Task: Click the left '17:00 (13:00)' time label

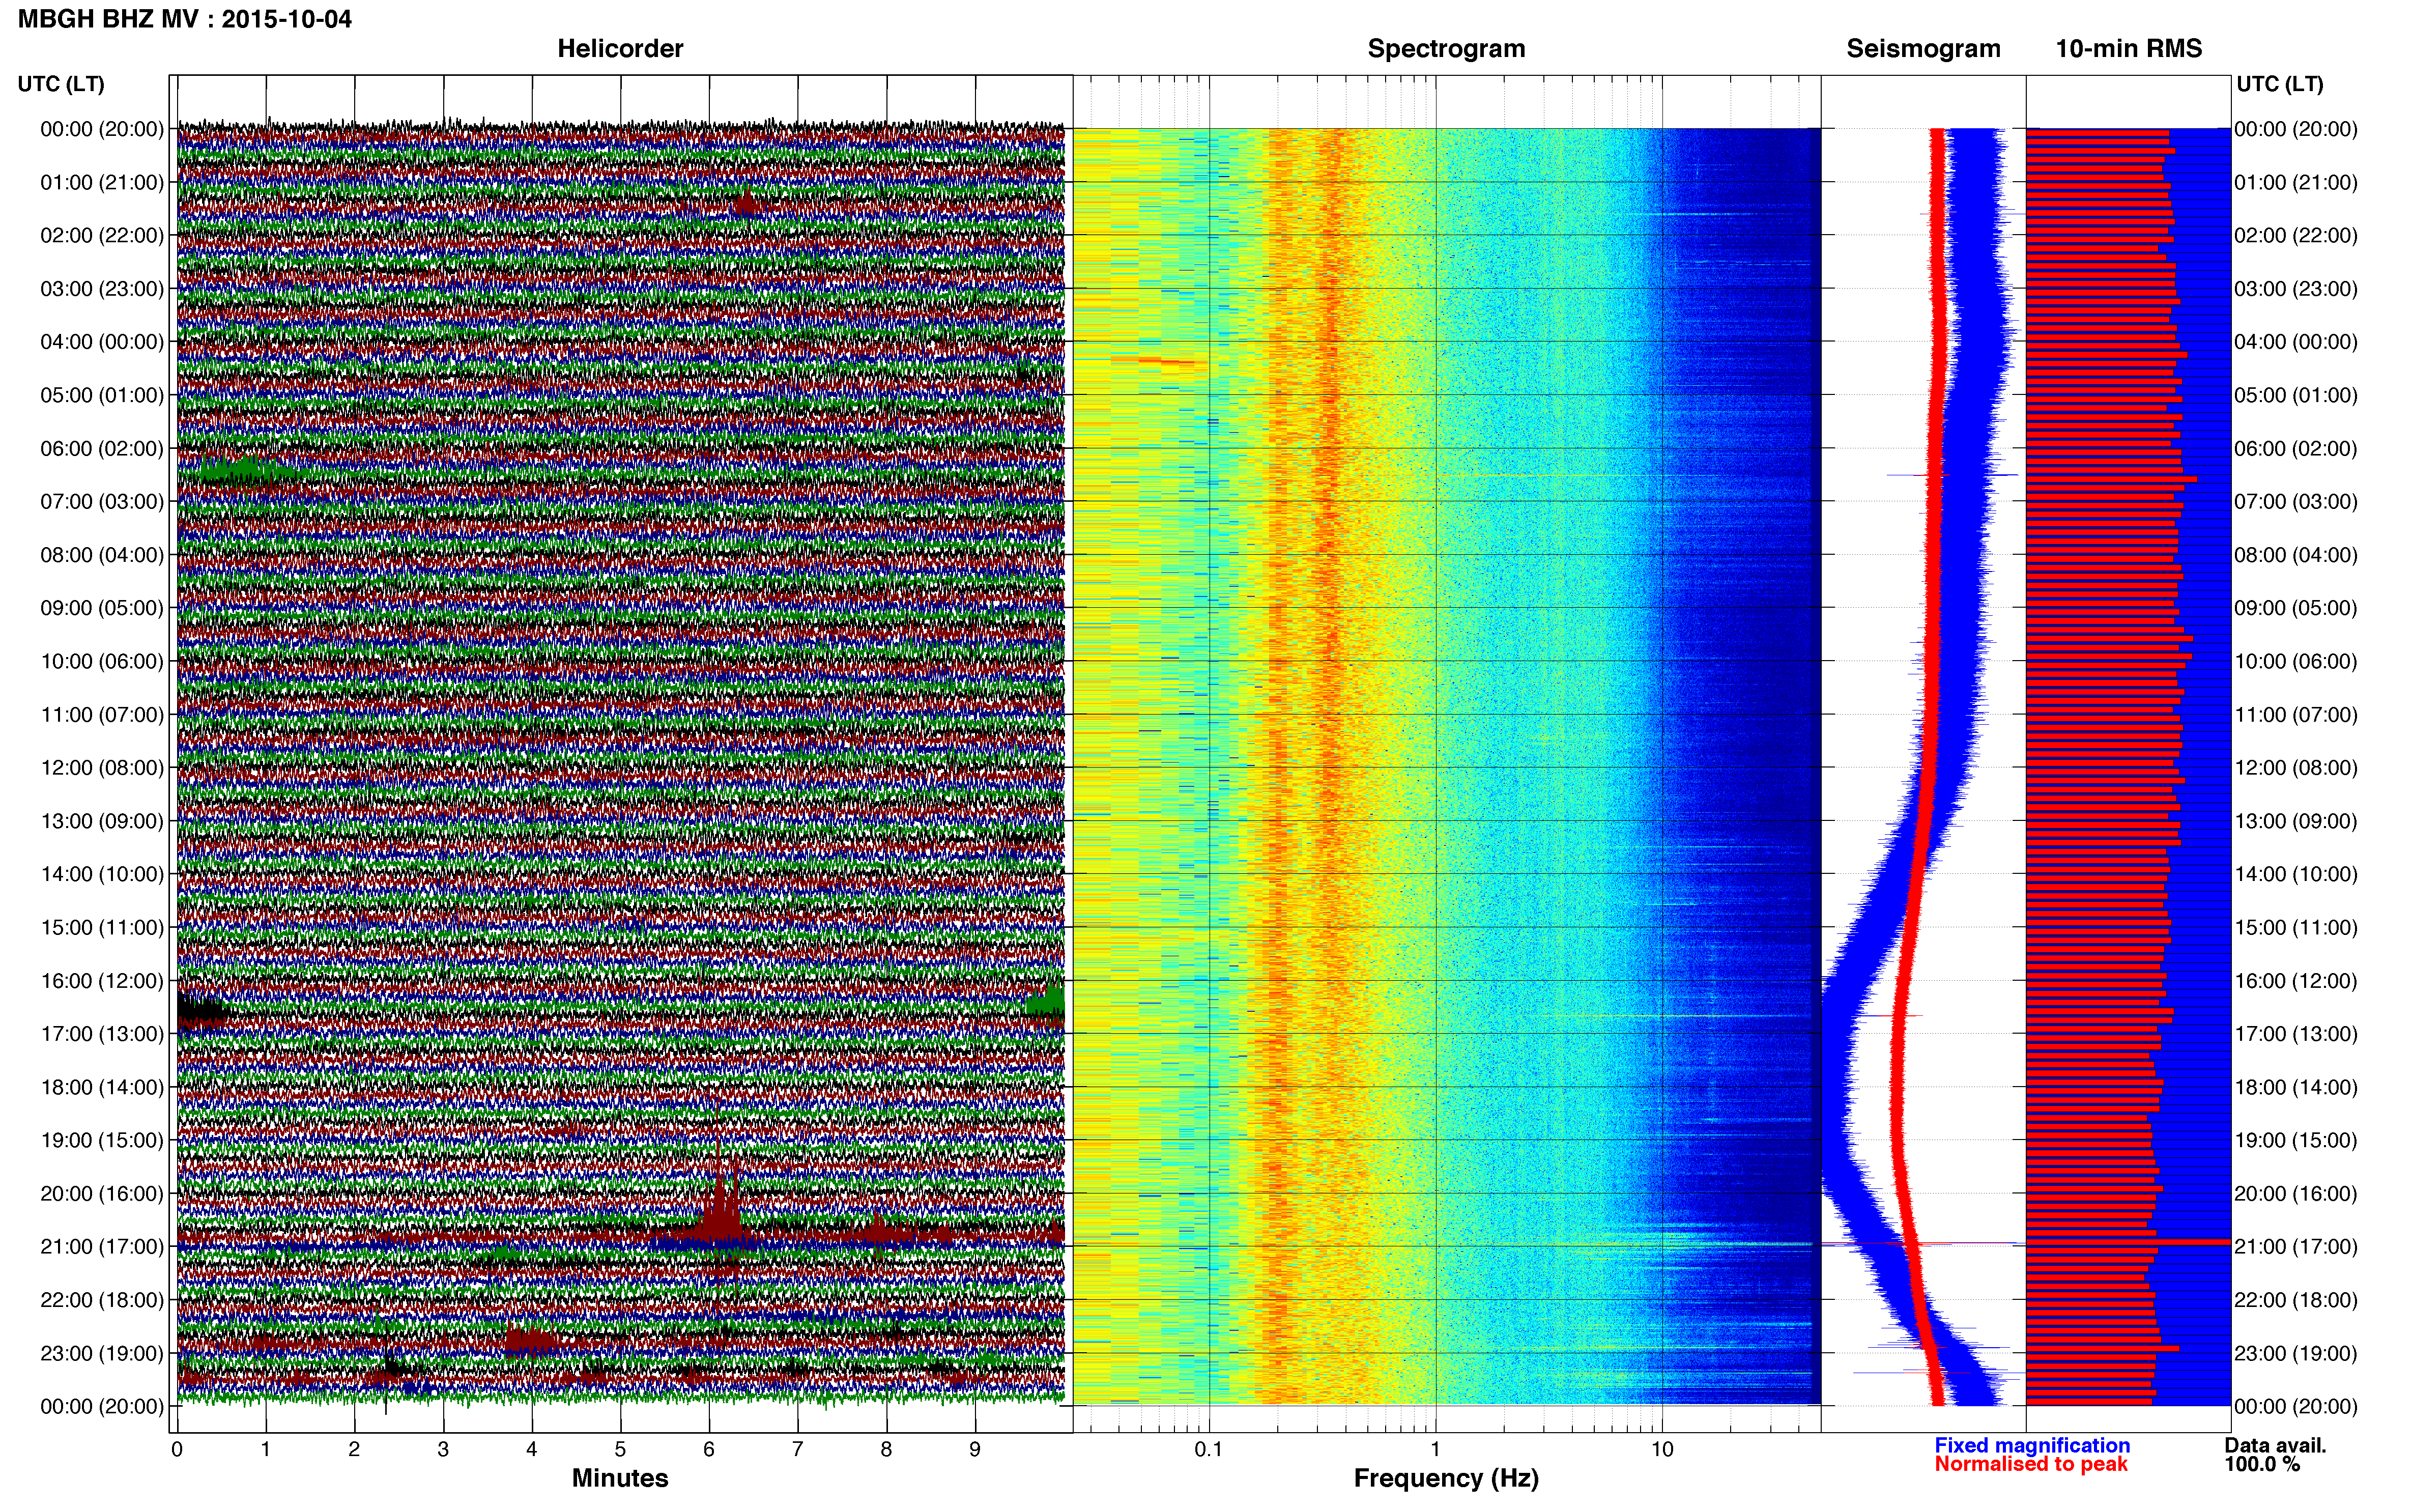Action: [x=102, y=1034]
